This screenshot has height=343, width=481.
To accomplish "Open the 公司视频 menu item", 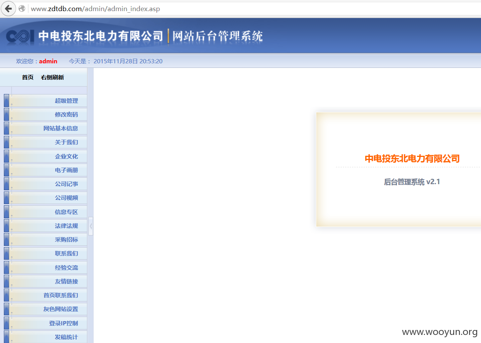I will click(x=66, y=198).
